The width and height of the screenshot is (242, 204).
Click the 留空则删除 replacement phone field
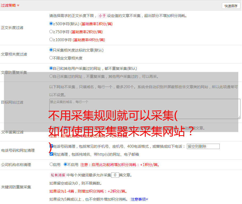(203, 146)
